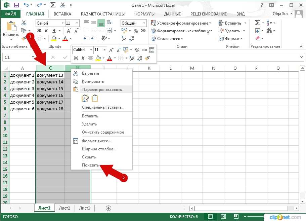The image size is (306, 221).
Task: Increase font size in ribbon font group
Action: tap(69, 31)
